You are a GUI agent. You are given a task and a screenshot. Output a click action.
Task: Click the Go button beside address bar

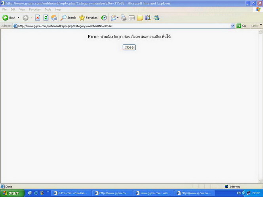(x=241, y=26)
